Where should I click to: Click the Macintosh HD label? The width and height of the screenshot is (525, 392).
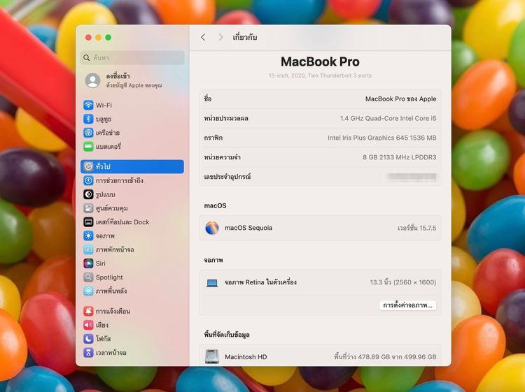tap(246, 357)
